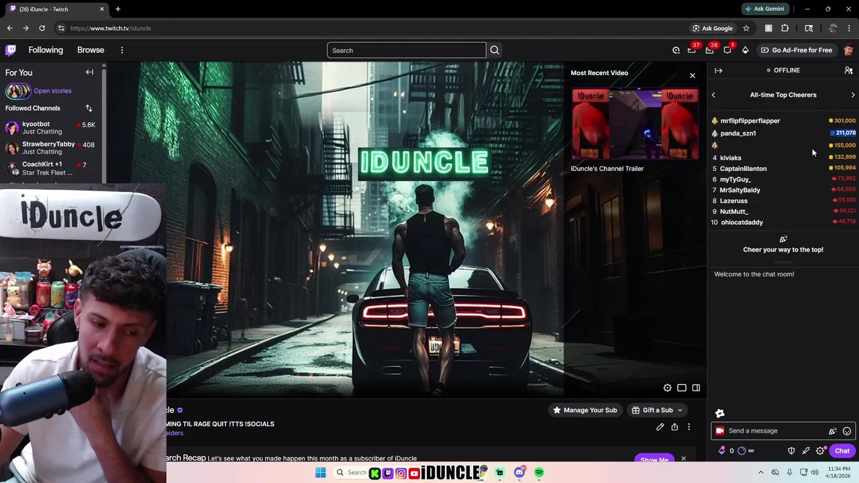Select cheerer CaptainBlanton in leaderboard
The width and height of the screenshot is (859, 483).
pos(743,169)
